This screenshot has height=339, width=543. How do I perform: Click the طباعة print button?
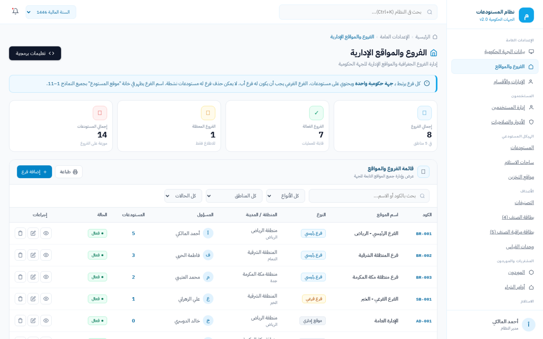pos(69,172)
